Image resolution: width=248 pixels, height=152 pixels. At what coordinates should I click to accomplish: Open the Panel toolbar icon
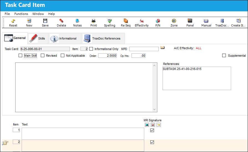coord(190,21)
